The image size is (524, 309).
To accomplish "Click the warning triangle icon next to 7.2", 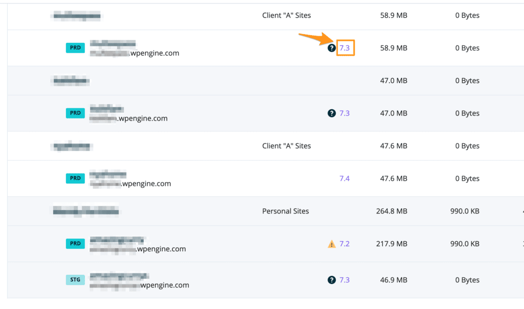I will pyautogui.click(x=332, y=244).
